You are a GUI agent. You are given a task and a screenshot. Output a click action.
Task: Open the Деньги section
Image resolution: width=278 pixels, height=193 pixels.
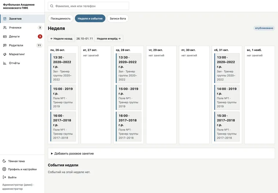(22, 37)
